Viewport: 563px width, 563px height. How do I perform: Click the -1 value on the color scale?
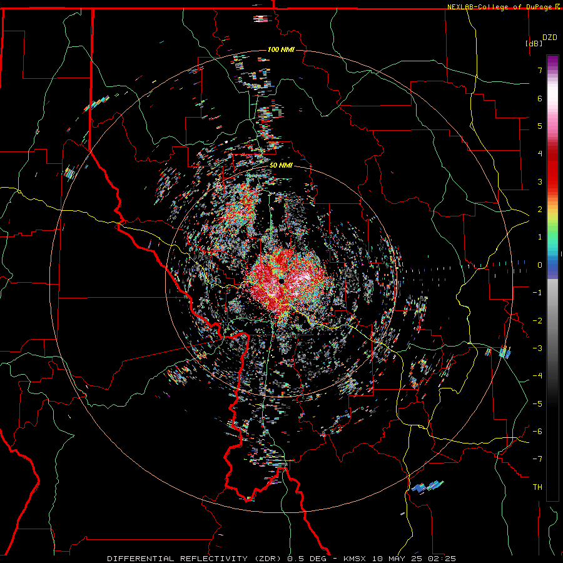(x=537, y=293)
